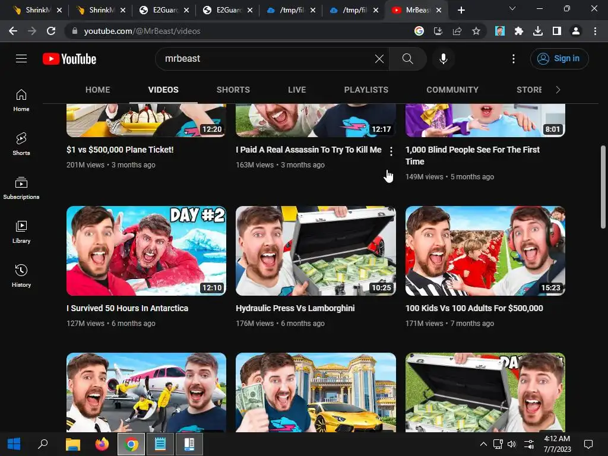This screenshot has width=608, height=456.
Task: Open Chrome downloads icon
Action: [x=537, y=31]
